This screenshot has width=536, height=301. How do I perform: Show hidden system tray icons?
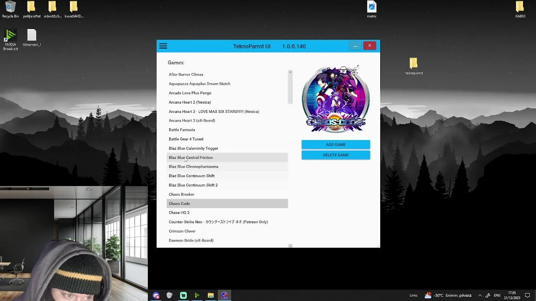(x=480, y=296)
